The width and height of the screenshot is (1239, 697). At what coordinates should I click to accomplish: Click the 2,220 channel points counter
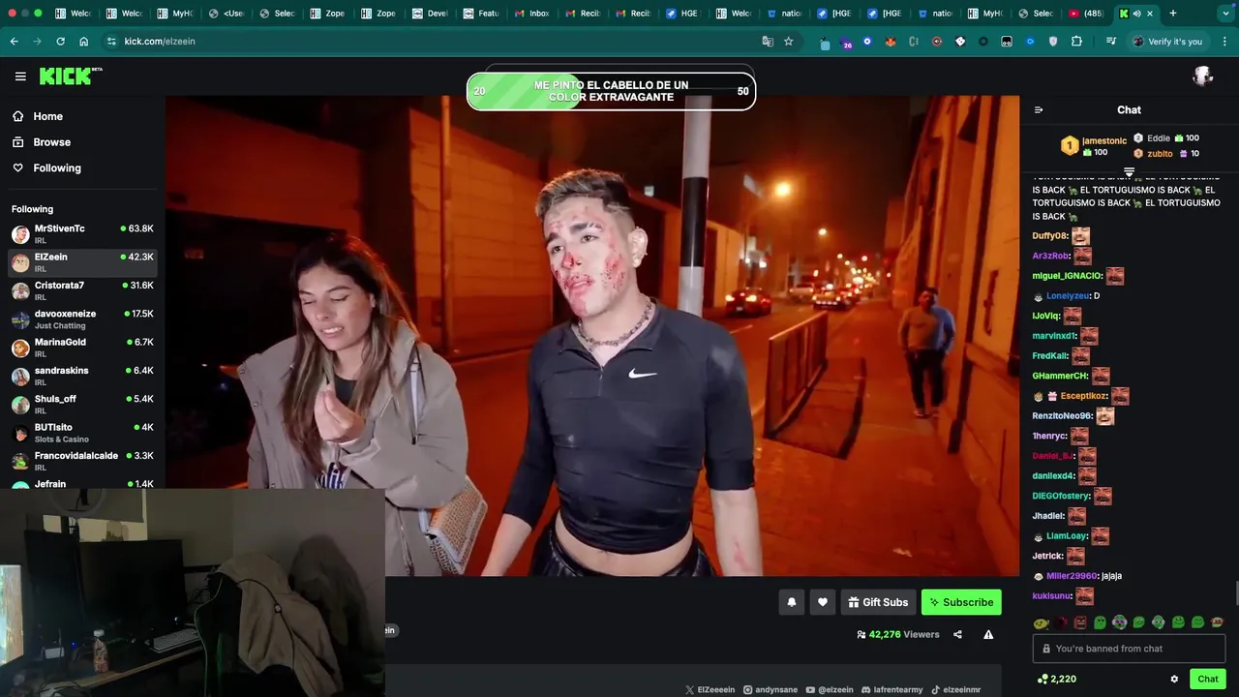pos(1056,680)
